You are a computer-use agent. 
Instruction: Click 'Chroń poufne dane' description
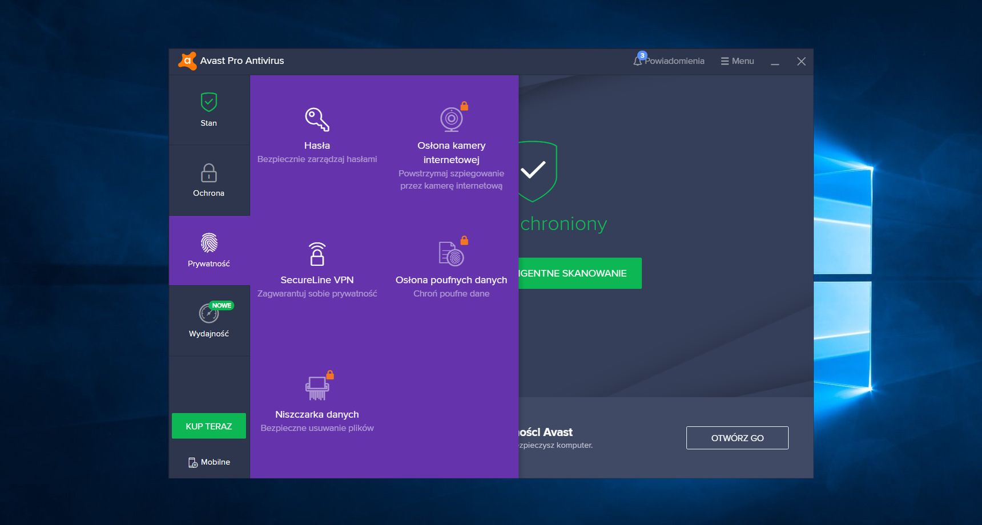pos(451,294)
